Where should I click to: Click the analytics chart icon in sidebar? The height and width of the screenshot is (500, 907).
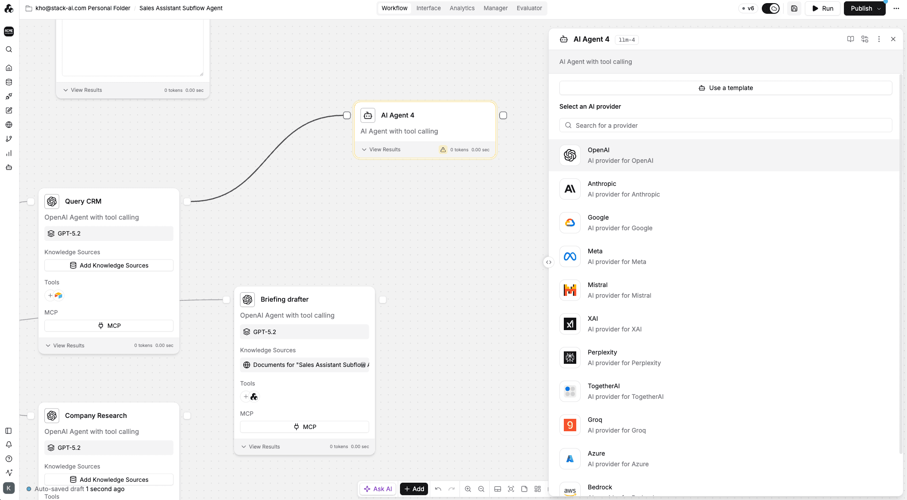pos(9,153)
